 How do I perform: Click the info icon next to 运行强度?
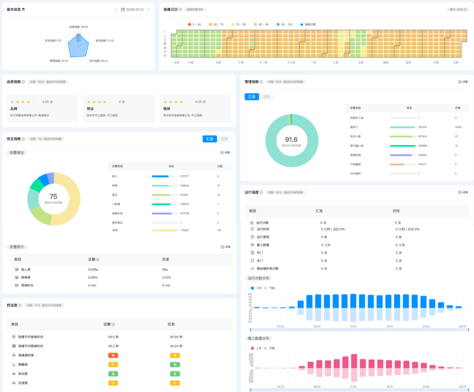coord(261,192)
